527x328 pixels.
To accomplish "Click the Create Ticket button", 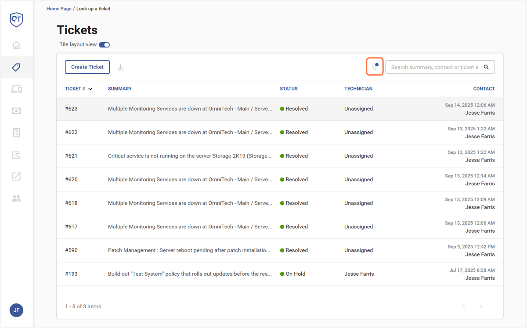I will click(x=87, y=67).
